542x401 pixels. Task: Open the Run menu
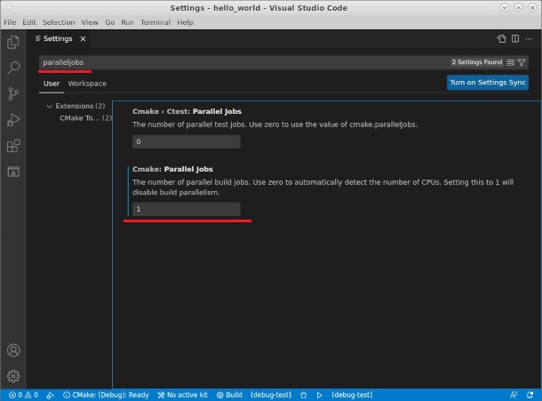coord(128,22)
